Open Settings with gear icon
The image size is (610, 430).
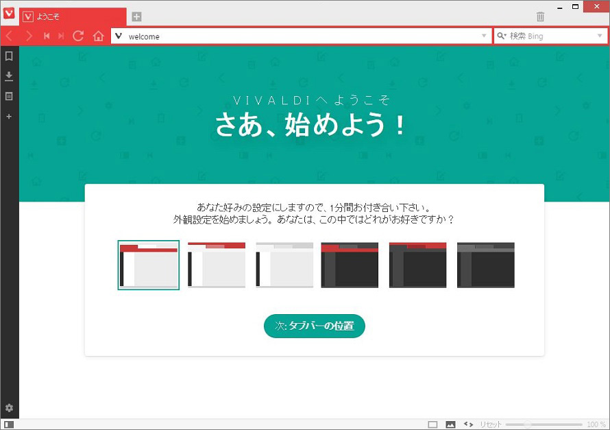point(9,408)
